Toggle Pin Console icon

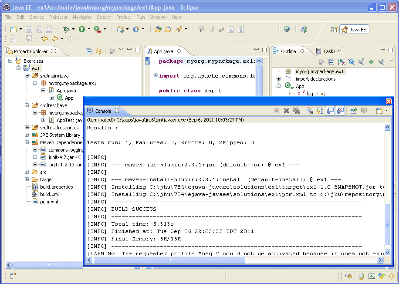click(x=353, y=111)
